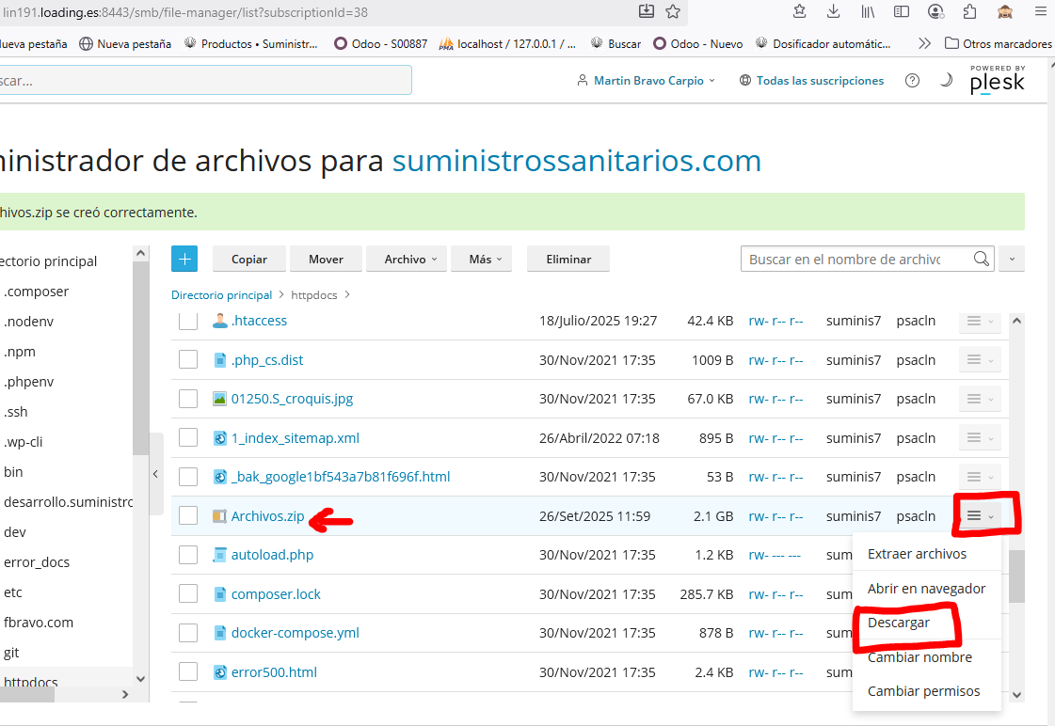Click the file name search field
Screen dimensions: 1055x726
pyautogui.click(x=856, y=260)
